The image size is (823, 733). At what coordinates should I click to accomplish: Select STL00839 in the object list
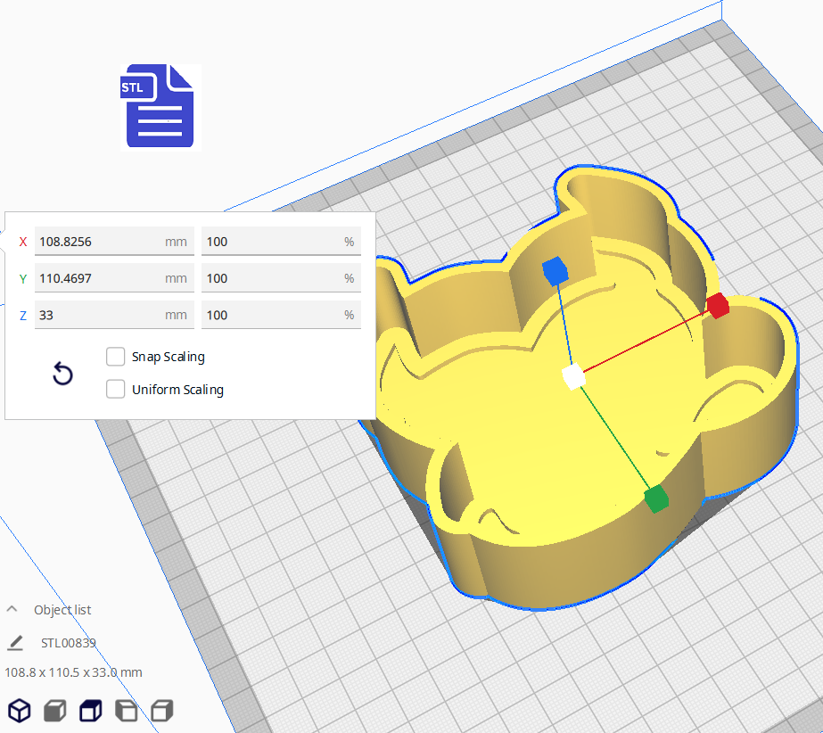(x=69, y=643)
